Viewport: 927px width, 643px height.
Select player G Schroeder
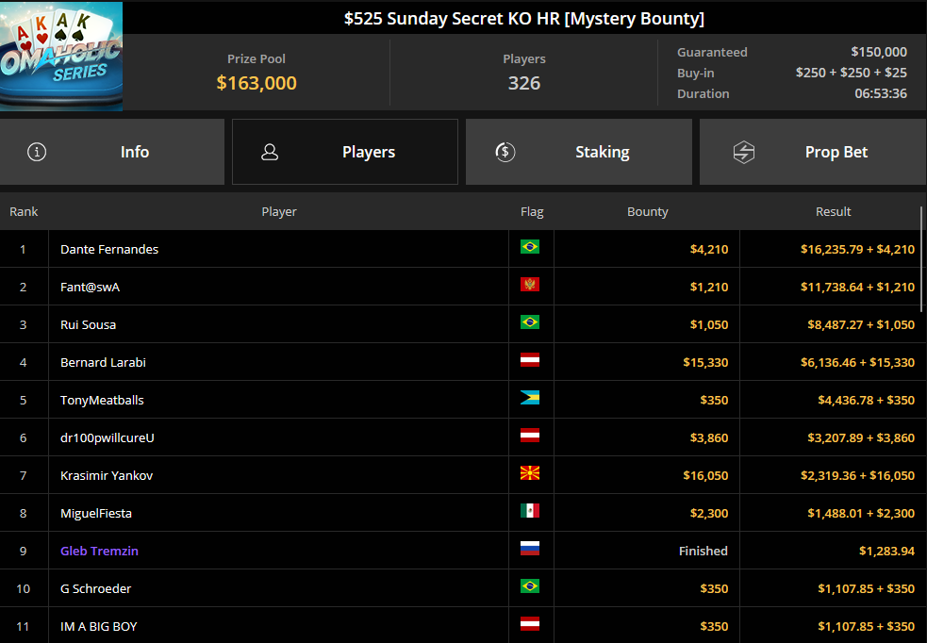point(96,588)
